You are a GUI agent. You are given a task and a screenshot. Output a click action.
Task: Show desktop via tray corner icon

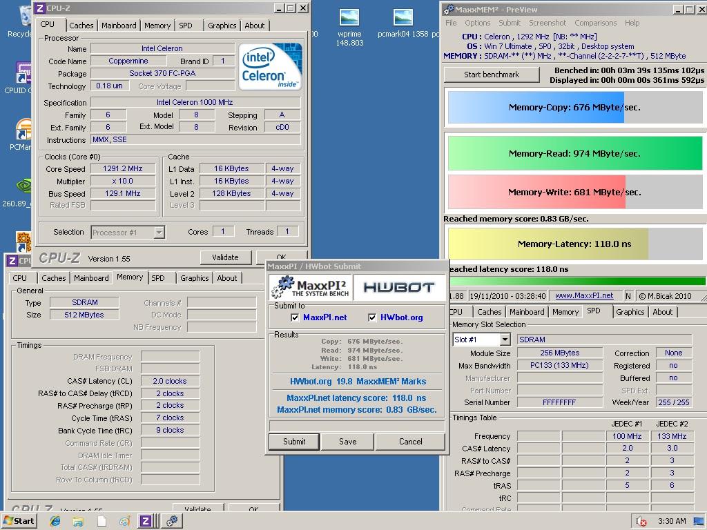[699, 522]
